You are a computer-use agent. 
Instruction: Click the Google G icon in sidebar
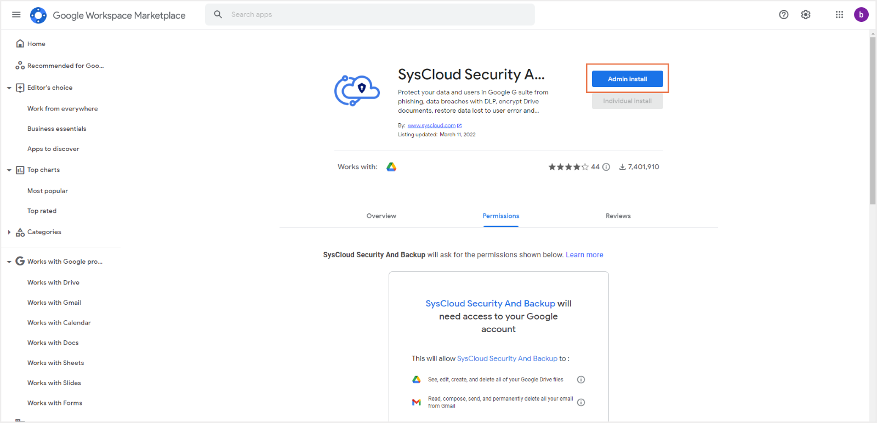[x=20, y=261]
